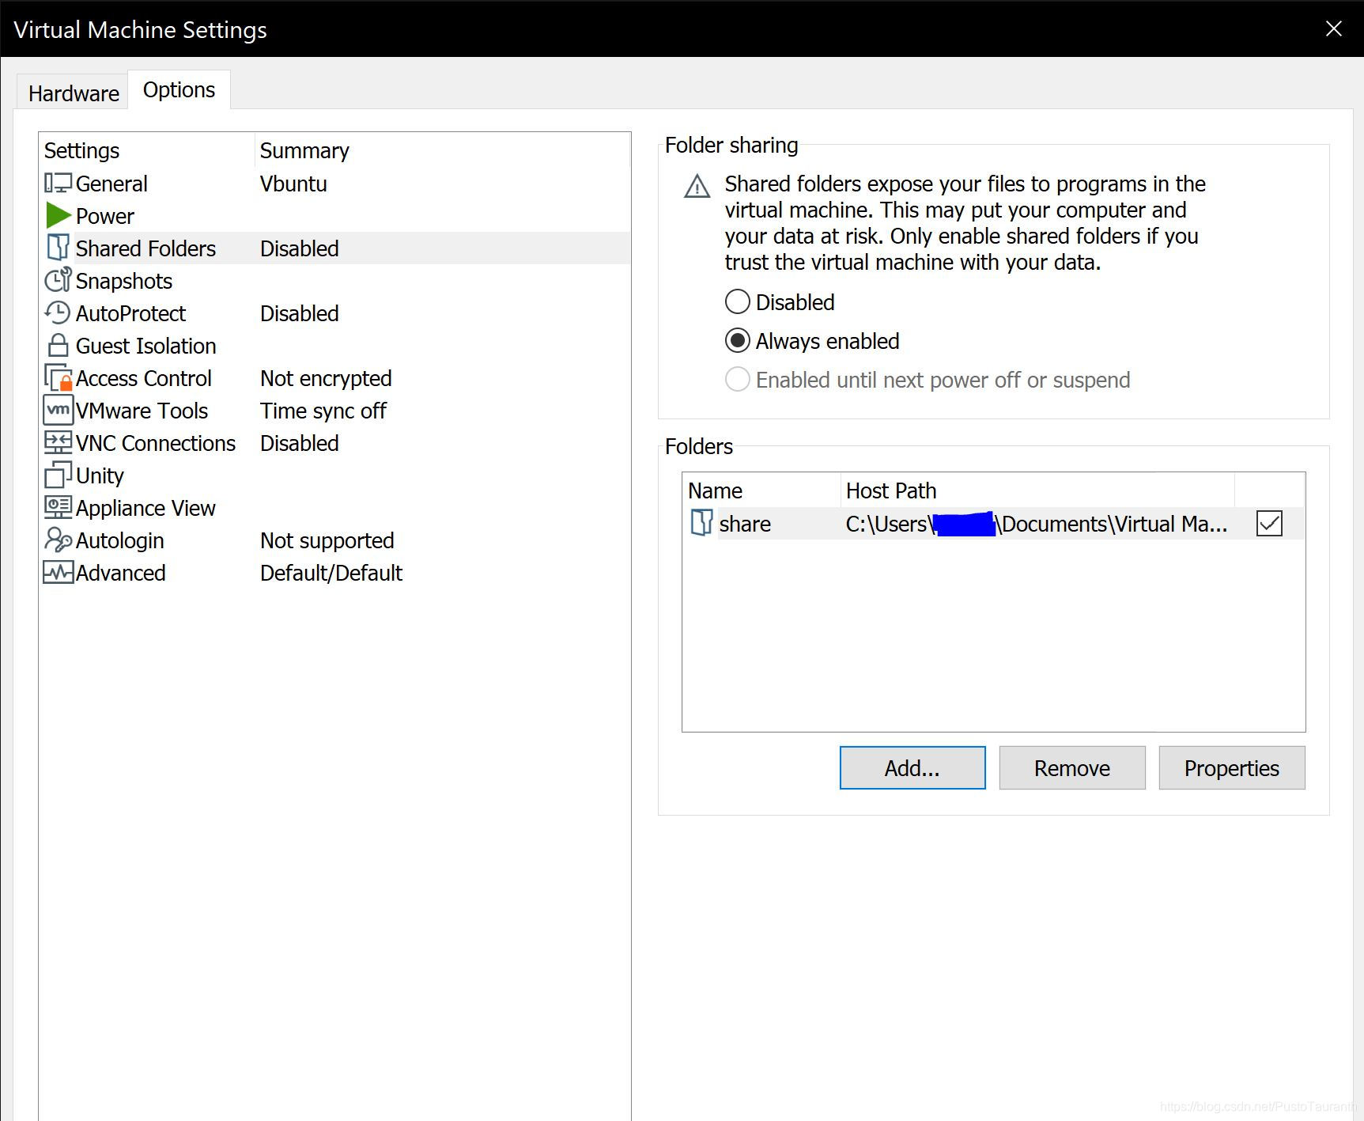Click the Snapshots wrench icon
Screen dimensions: 1364x1121
tap(58, 280)
